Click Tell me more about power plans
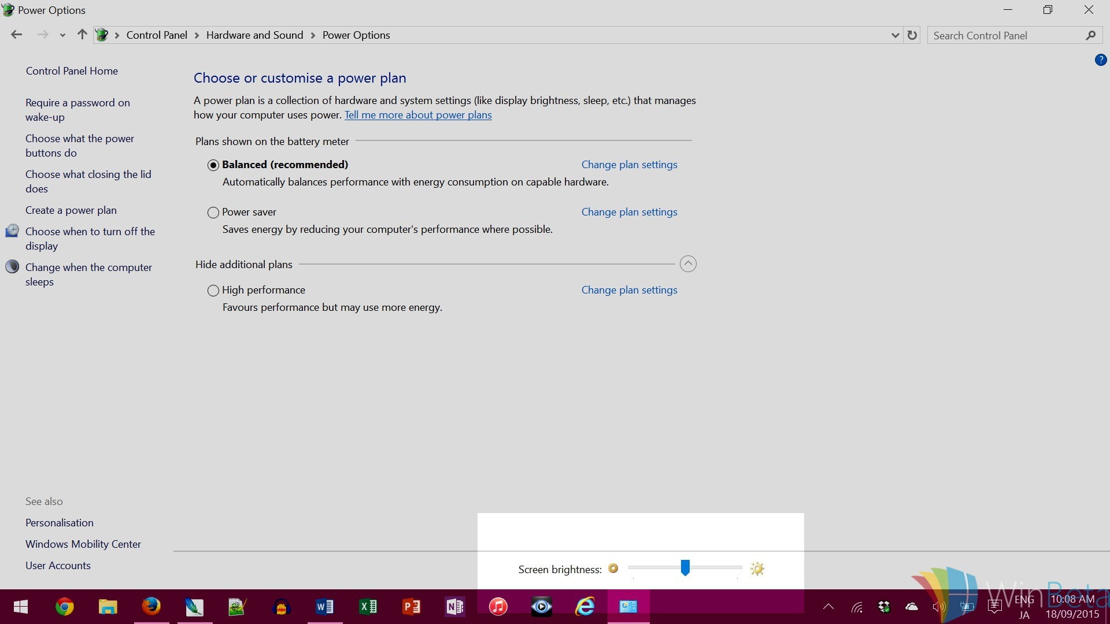This screenshot has width=1110, height=624. pyautogui.click(x=418, y=115)
